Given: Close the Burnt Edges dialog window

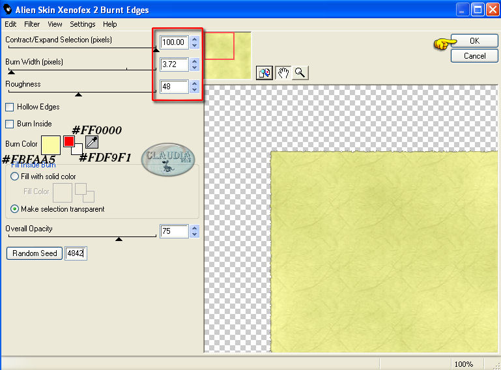Looking at the screenshot, I should pos(493,10).
